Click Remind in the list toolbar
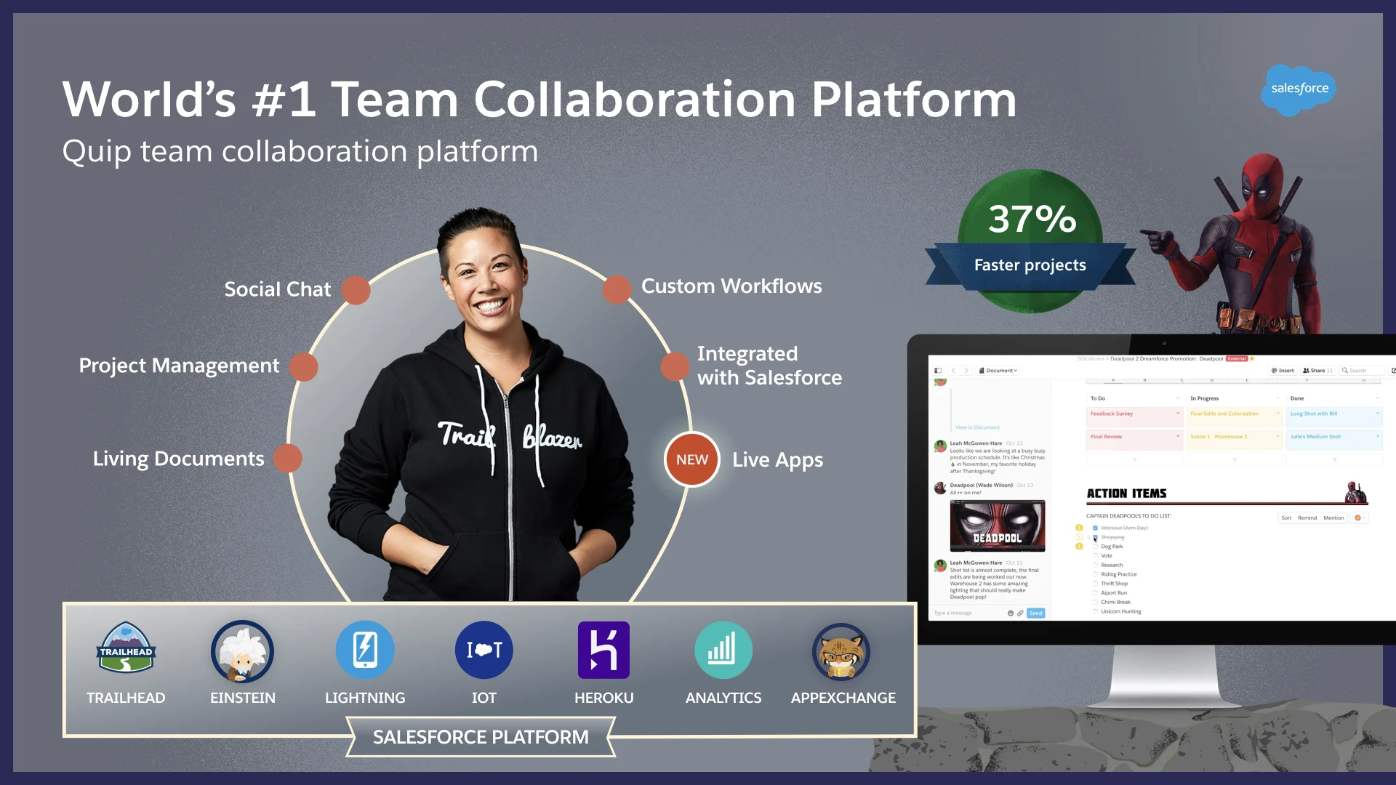 click(1307, 518)
